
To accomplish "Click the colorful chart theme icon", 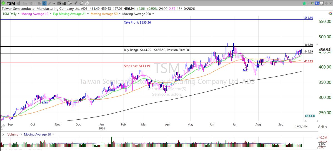I will [x=330, y=14].
